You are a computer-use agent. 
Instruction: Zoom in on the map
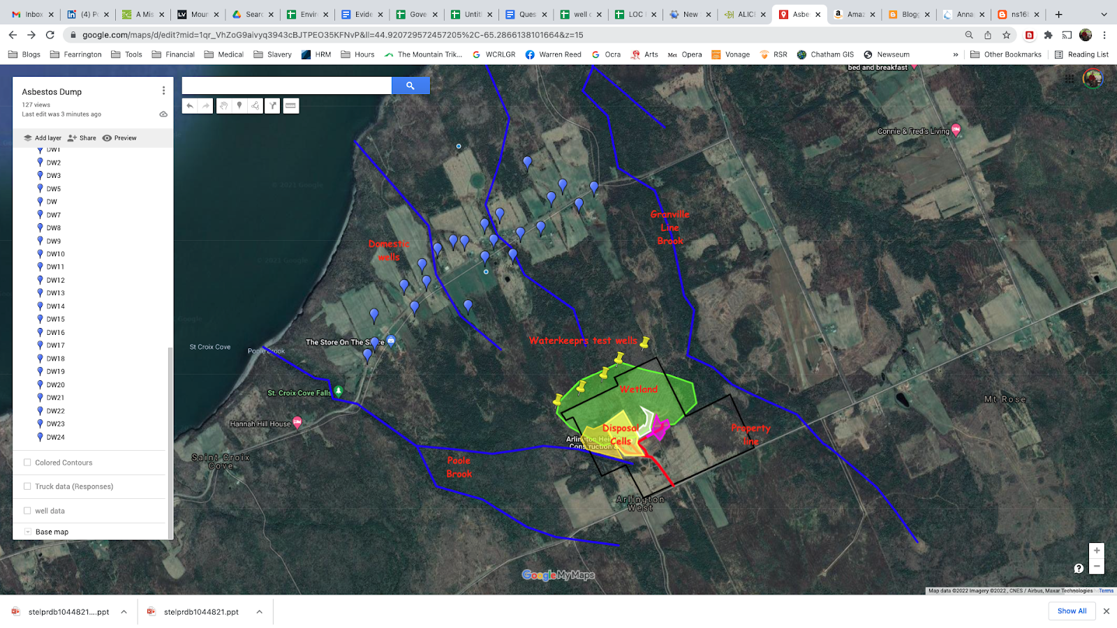point(1097,551)
